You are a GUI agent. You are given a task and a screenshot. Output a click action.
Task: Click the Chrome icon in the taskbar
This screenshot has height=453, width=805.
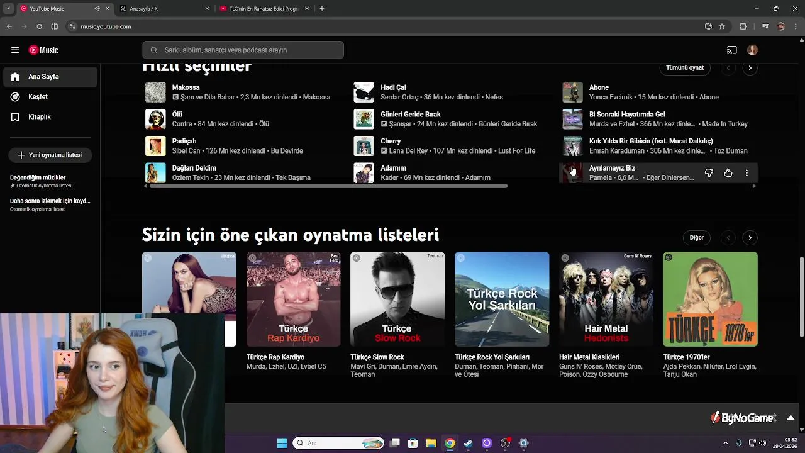point(450,443)
